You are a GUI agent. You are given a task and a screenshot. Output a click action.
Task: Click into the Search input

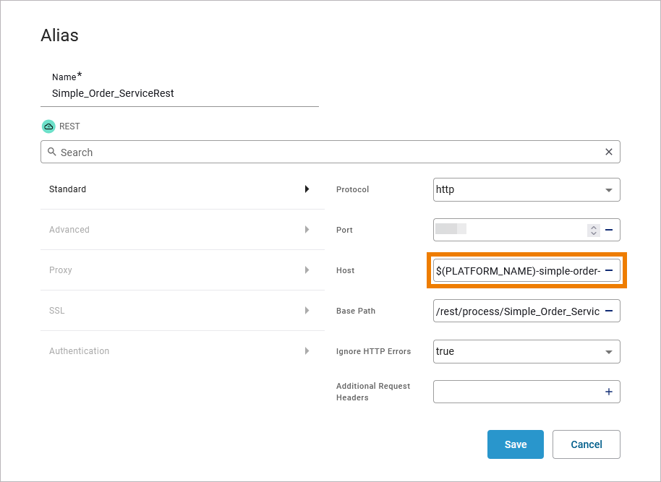point(330,152)
